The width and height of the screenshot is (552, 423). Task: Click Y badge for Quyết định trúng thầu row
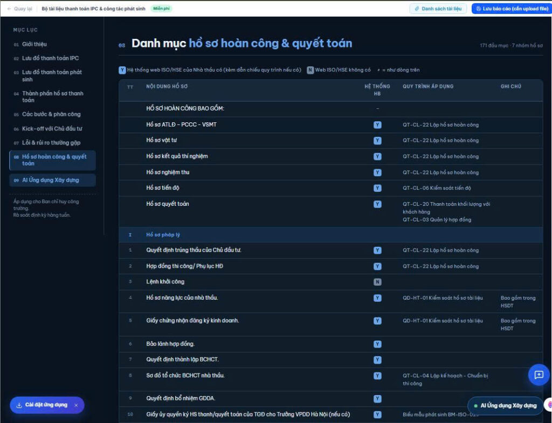point(377,251)
